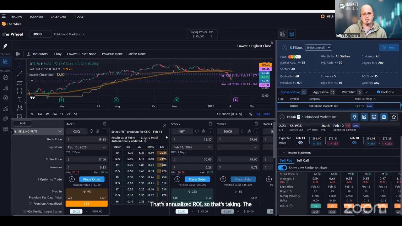The height and width of the screenshot is (226, 402).
Task: Expand the Income Statement section
Action: (284, 153)
